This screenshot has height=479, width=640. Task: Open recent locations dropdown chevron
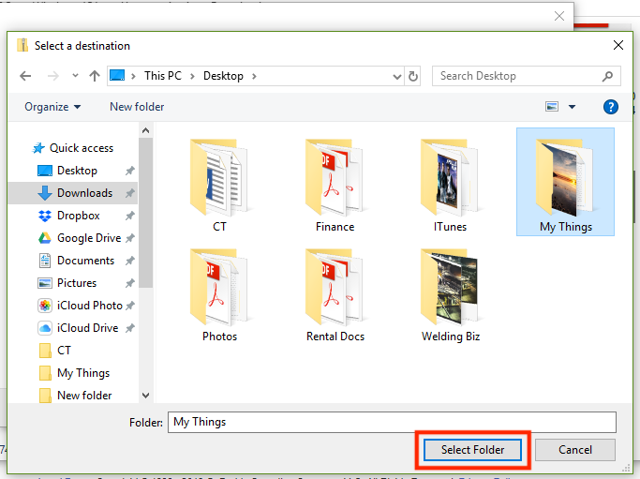(x=75, y=76)
